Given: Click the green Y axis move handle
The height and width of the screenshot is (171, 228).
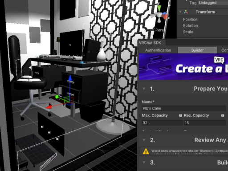Looking at the screenshot, I should [57, 97].
